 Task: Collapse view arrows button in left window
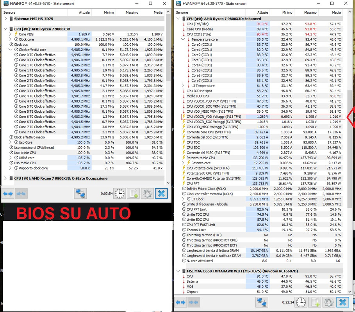click(x=21, y=193)
